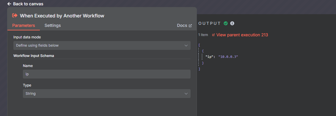Click the "ip" key in JSON output
This screenshot has width=336, height=116.
(209, 57)
